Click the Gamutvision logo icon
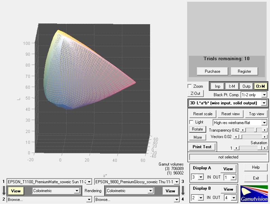Image resolution: width=270 pixels, height=204 pixels. coord(254,193)
